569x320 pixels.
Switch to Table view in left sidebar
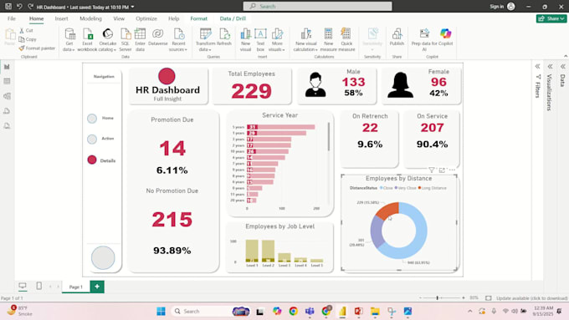click(x=7, y=81)
